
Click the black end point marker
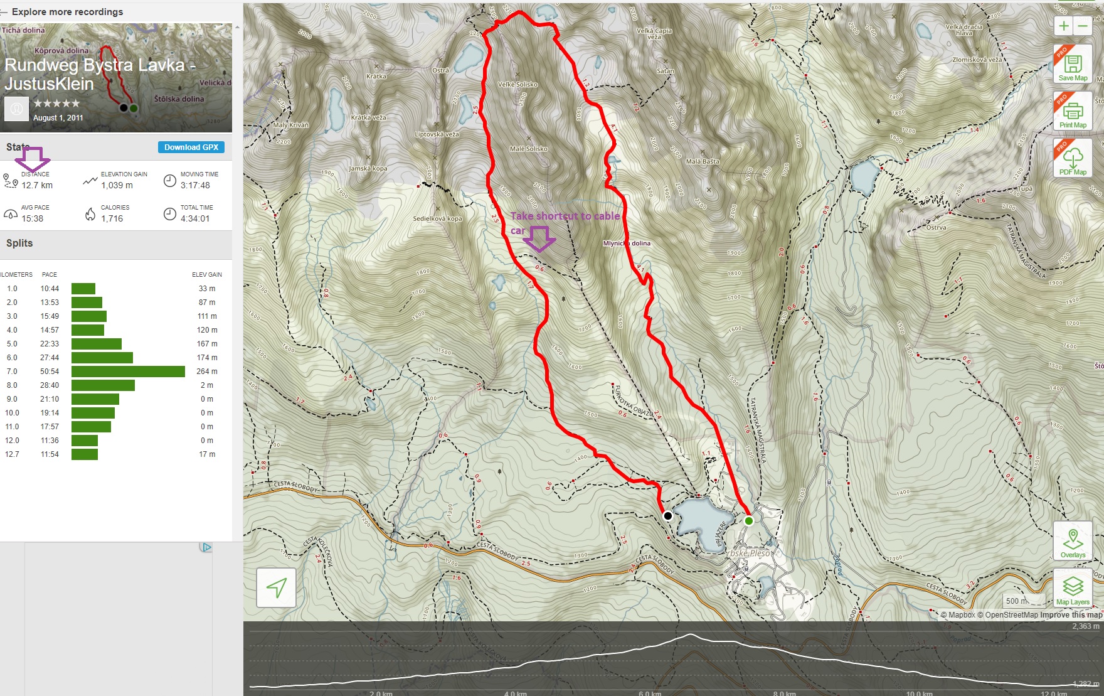coord(668,516)
